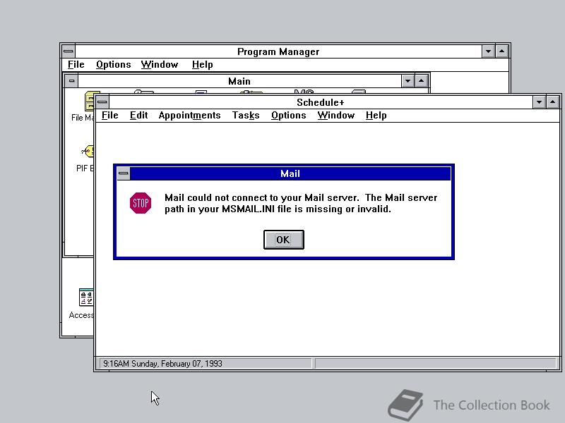Viewport: 565px width, 423px height.
Task: Click the Mail dialog title bar
Action: coord(290,173)
